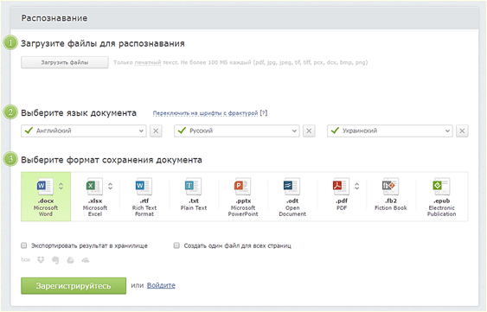The height and width of the screenshot is (312, 487).
Task: Open the Русский language dropdown
Action: click(x=237, y=131)
